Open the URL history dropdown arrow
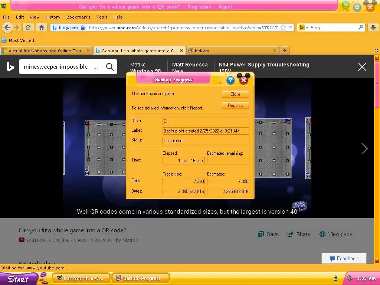 click(x=290, y=27)
